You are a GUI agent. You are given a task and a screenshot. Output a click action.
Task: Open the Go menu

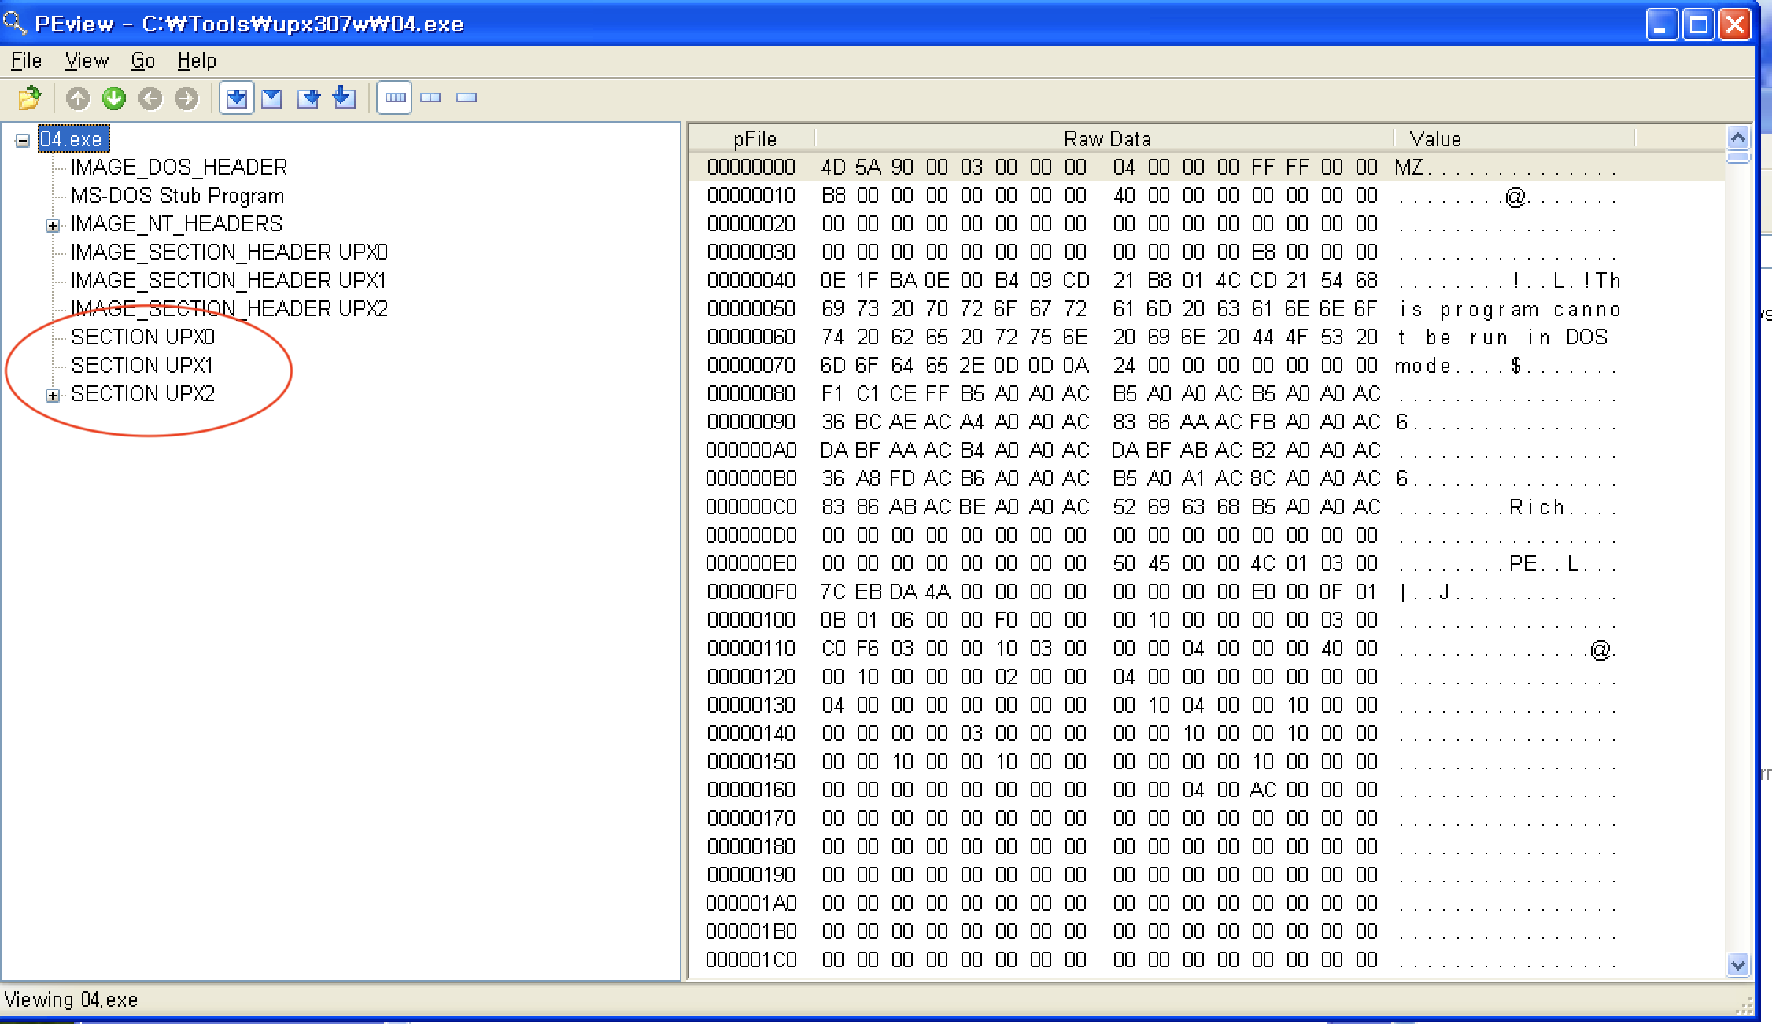[x=142, y=61]
